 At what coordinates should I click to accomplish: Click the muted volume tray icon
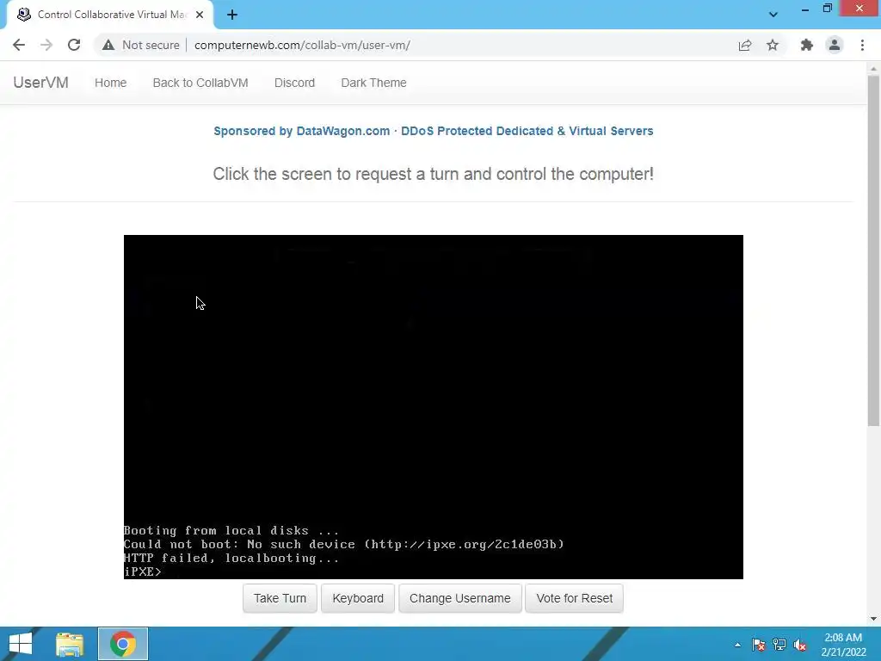pyautogui.click(x=800, y=645)
